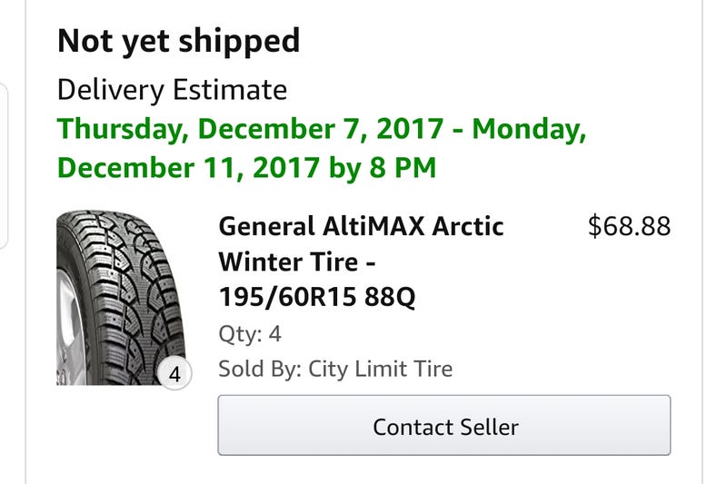Click the Qty: 4 label

[250, 334]
